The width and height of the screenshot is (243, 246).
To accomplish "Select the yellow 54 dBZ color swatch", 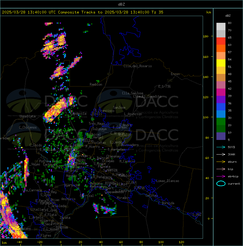I will coord(221,63).
